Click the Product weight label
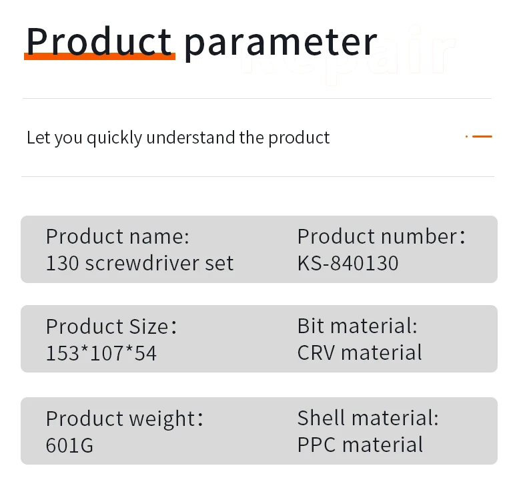 point(124,419)
